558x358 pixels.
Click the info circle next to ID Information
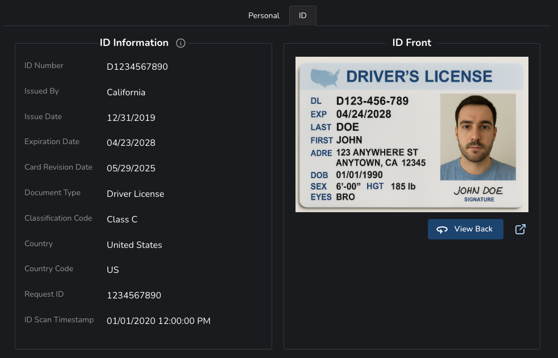181,43
